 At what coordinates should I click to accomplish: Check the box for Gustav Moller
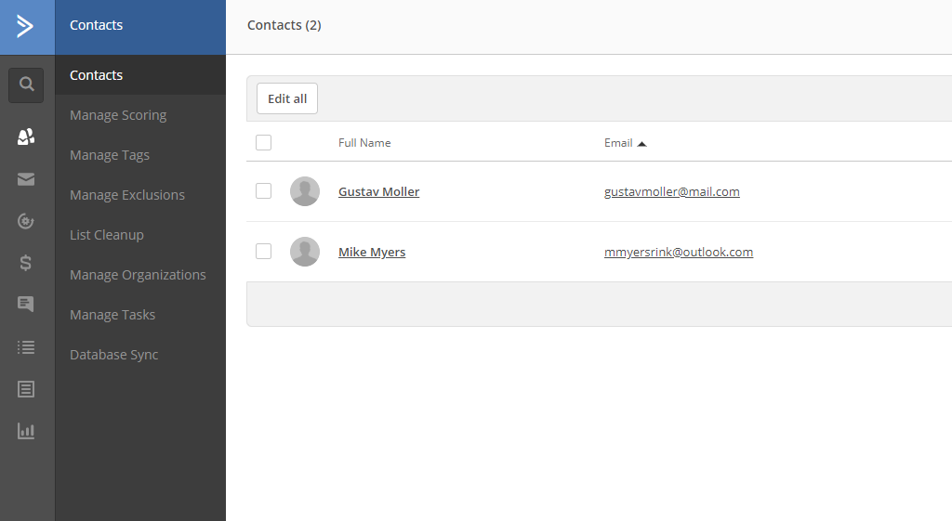(263, 191)
